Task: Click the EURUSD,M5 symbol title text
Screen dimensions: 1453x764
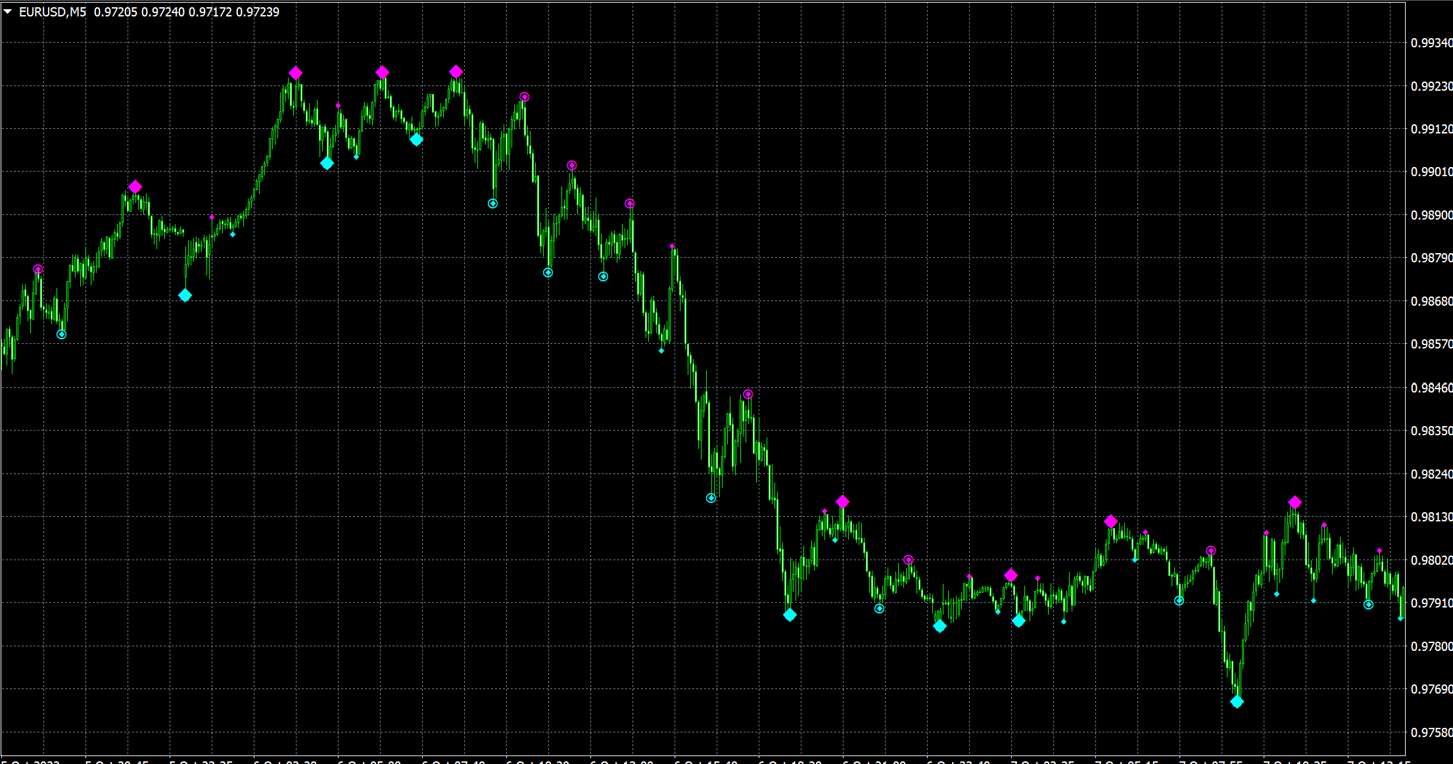Action: 53,12
